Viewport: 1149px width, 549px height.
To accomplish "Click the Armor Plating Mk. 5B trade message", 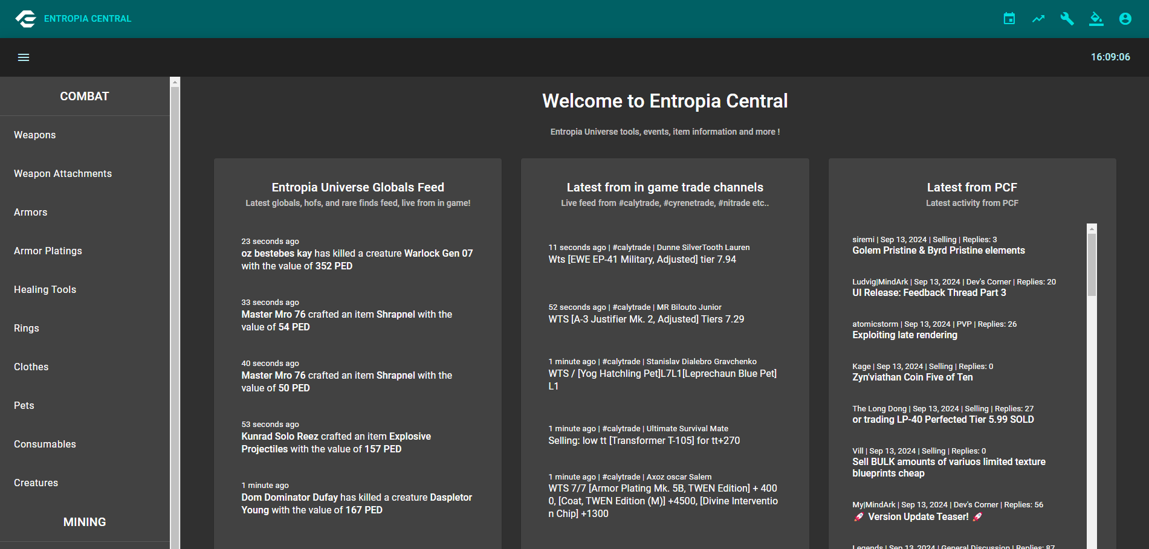I will [663, 501].
